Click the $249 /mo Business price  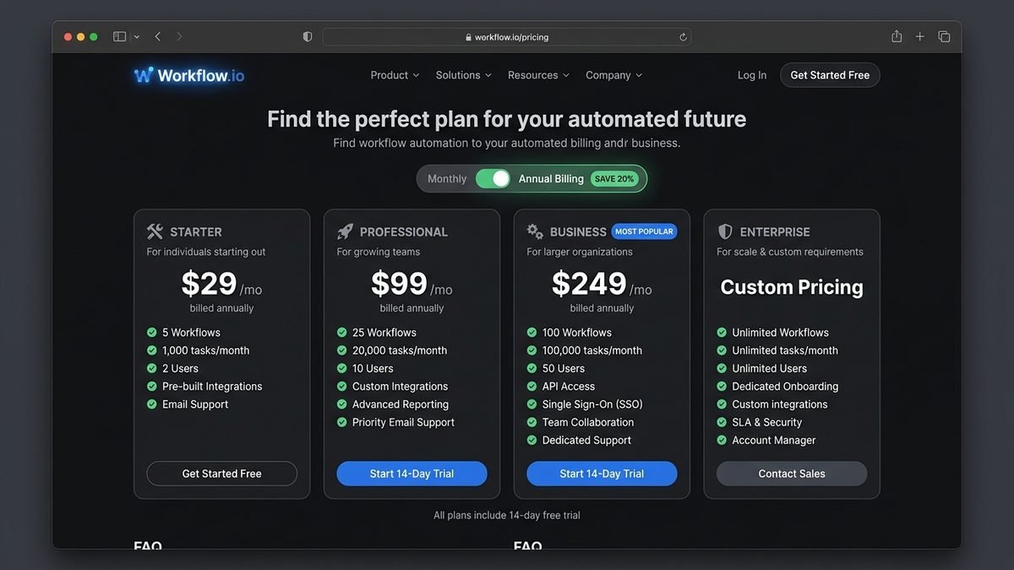[602, 285]
